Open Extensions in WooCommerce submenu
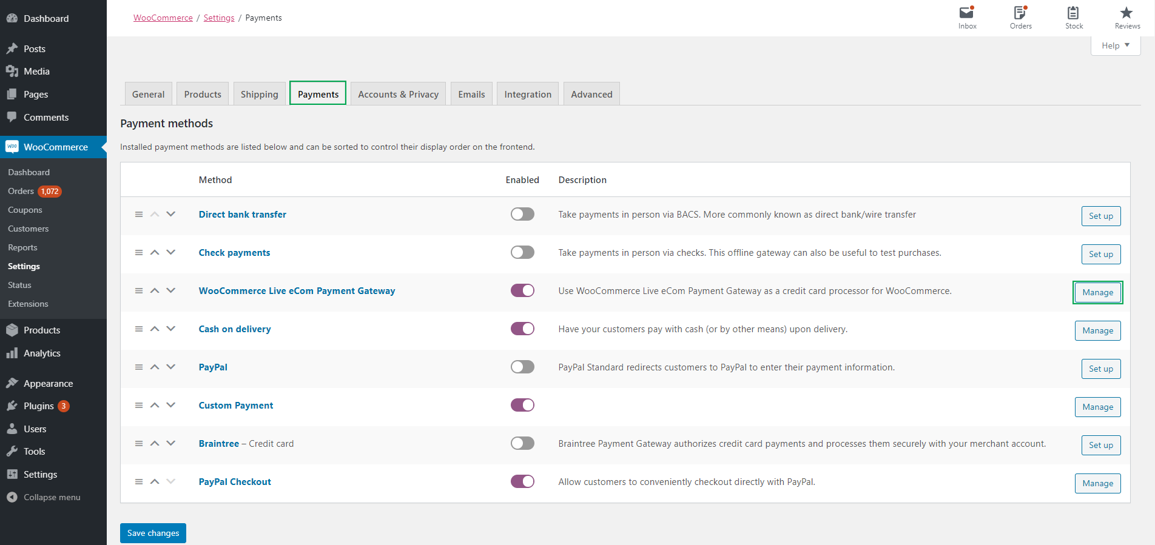Viewport: 1155px width, 545px height. coord(28,304)
